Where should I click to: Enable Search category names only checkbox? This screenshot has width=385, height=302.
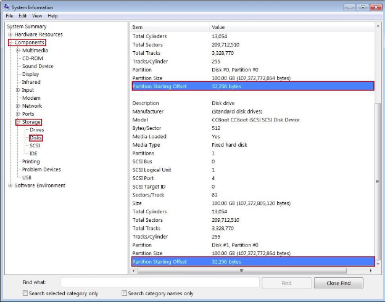125,293
